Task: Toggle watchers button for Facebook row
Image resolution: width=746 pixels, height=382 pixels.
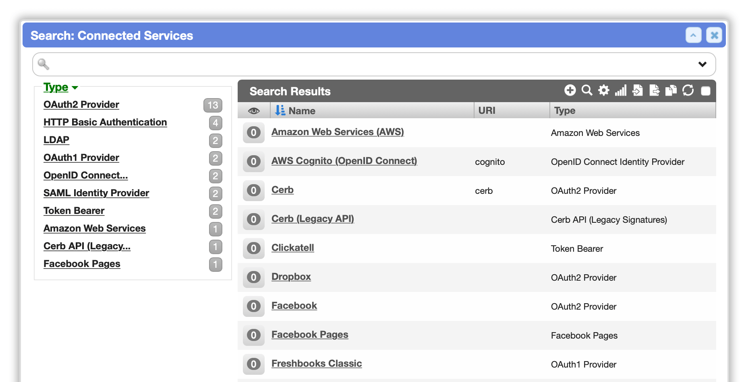Action: (254, 306)
